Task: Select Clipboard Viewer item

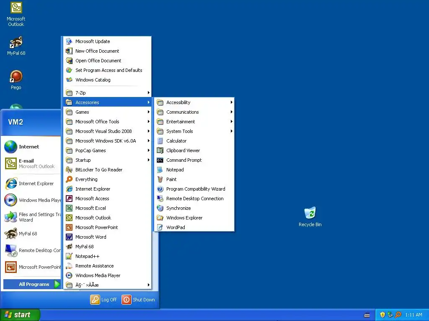Action: pos(194,150)
